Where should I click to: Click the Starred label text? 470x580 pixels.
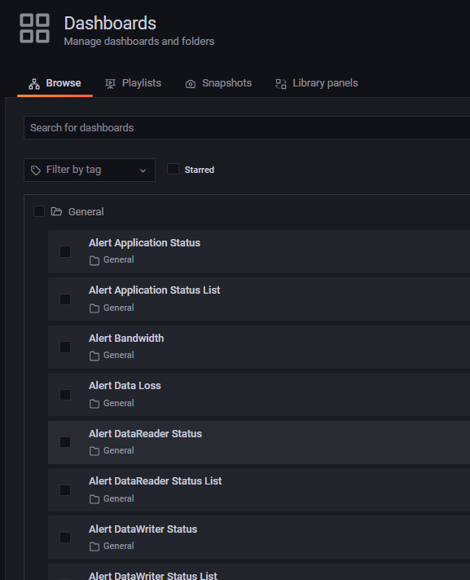199,170
